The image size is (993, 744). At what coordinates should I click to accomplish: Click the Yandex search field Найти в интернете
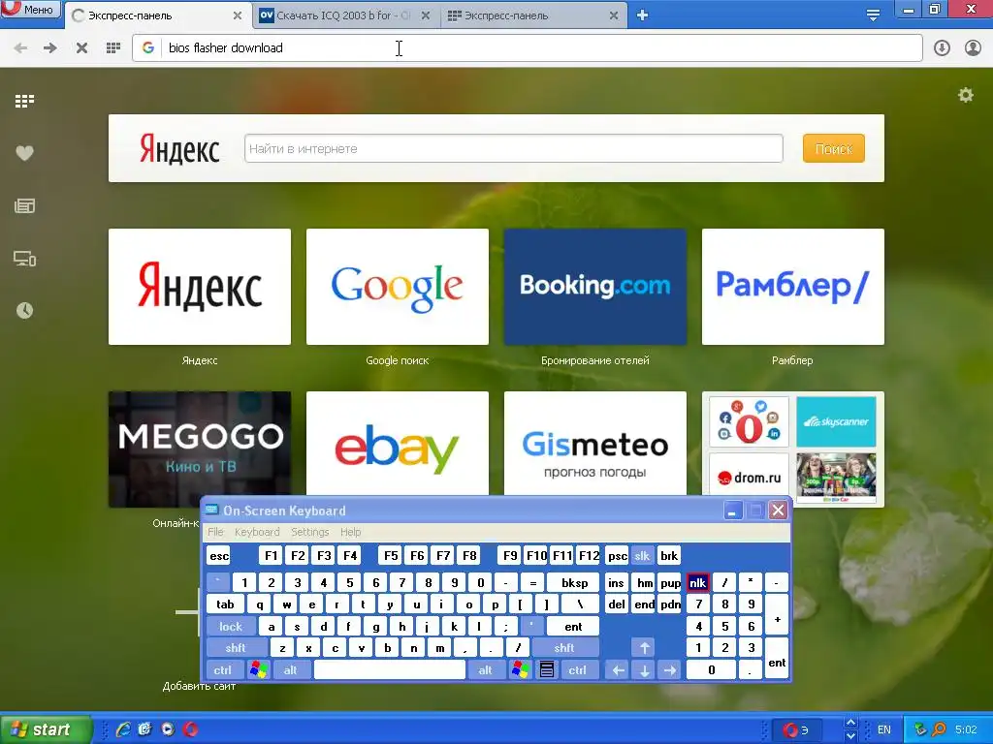pyautogui.click(x=514, y=148)
